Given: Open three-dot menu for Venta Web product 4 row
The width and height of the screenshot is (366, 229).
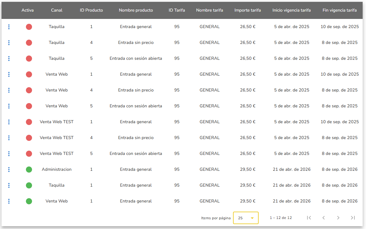Looking at the screenshot, I should click(9, 90).
